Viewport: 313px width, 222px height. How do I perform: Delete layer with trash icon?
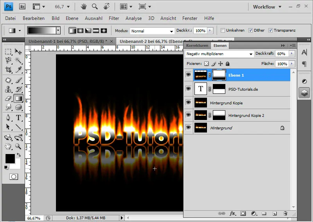pyautogui.click(x=285, y=213)
